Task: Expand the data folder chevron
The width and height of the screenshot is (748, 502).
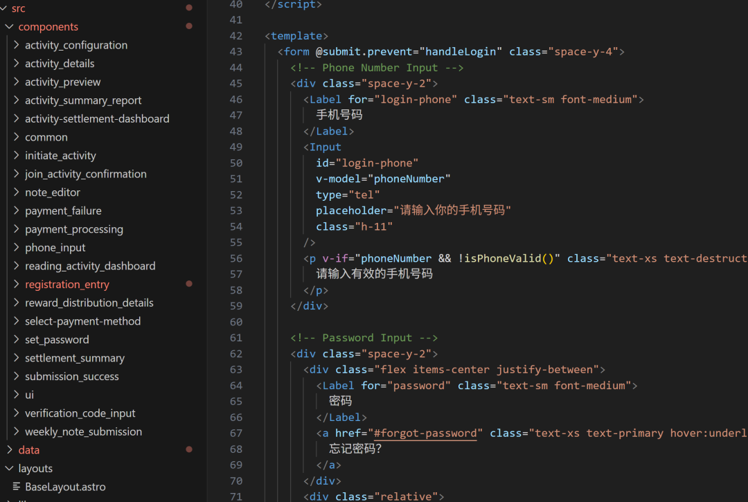Action: point(10,450)
